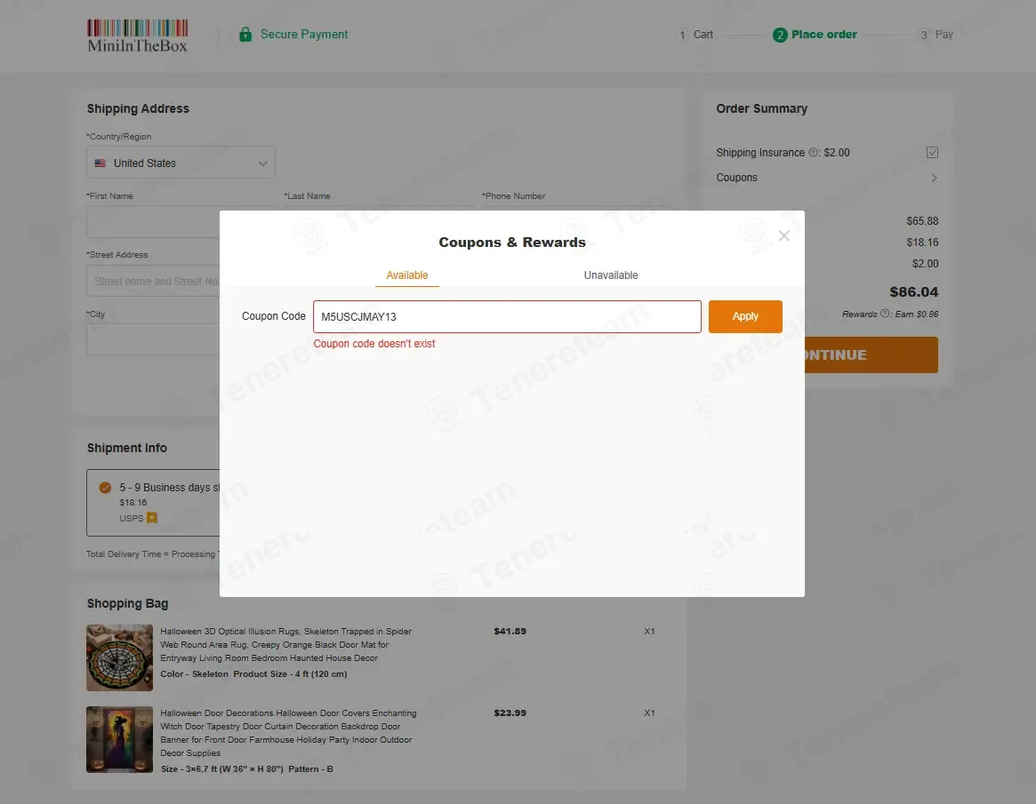
Task: Click the orange CONTINUE button
Action: coord(871,355)
